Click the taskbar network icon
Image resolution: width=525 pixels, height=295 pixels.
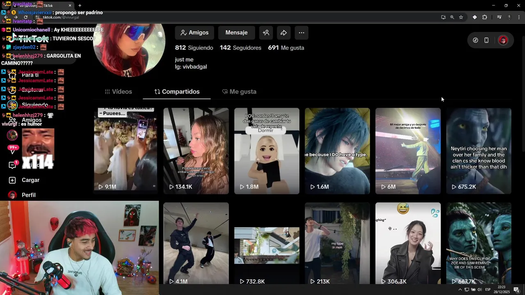coord(467,290)
